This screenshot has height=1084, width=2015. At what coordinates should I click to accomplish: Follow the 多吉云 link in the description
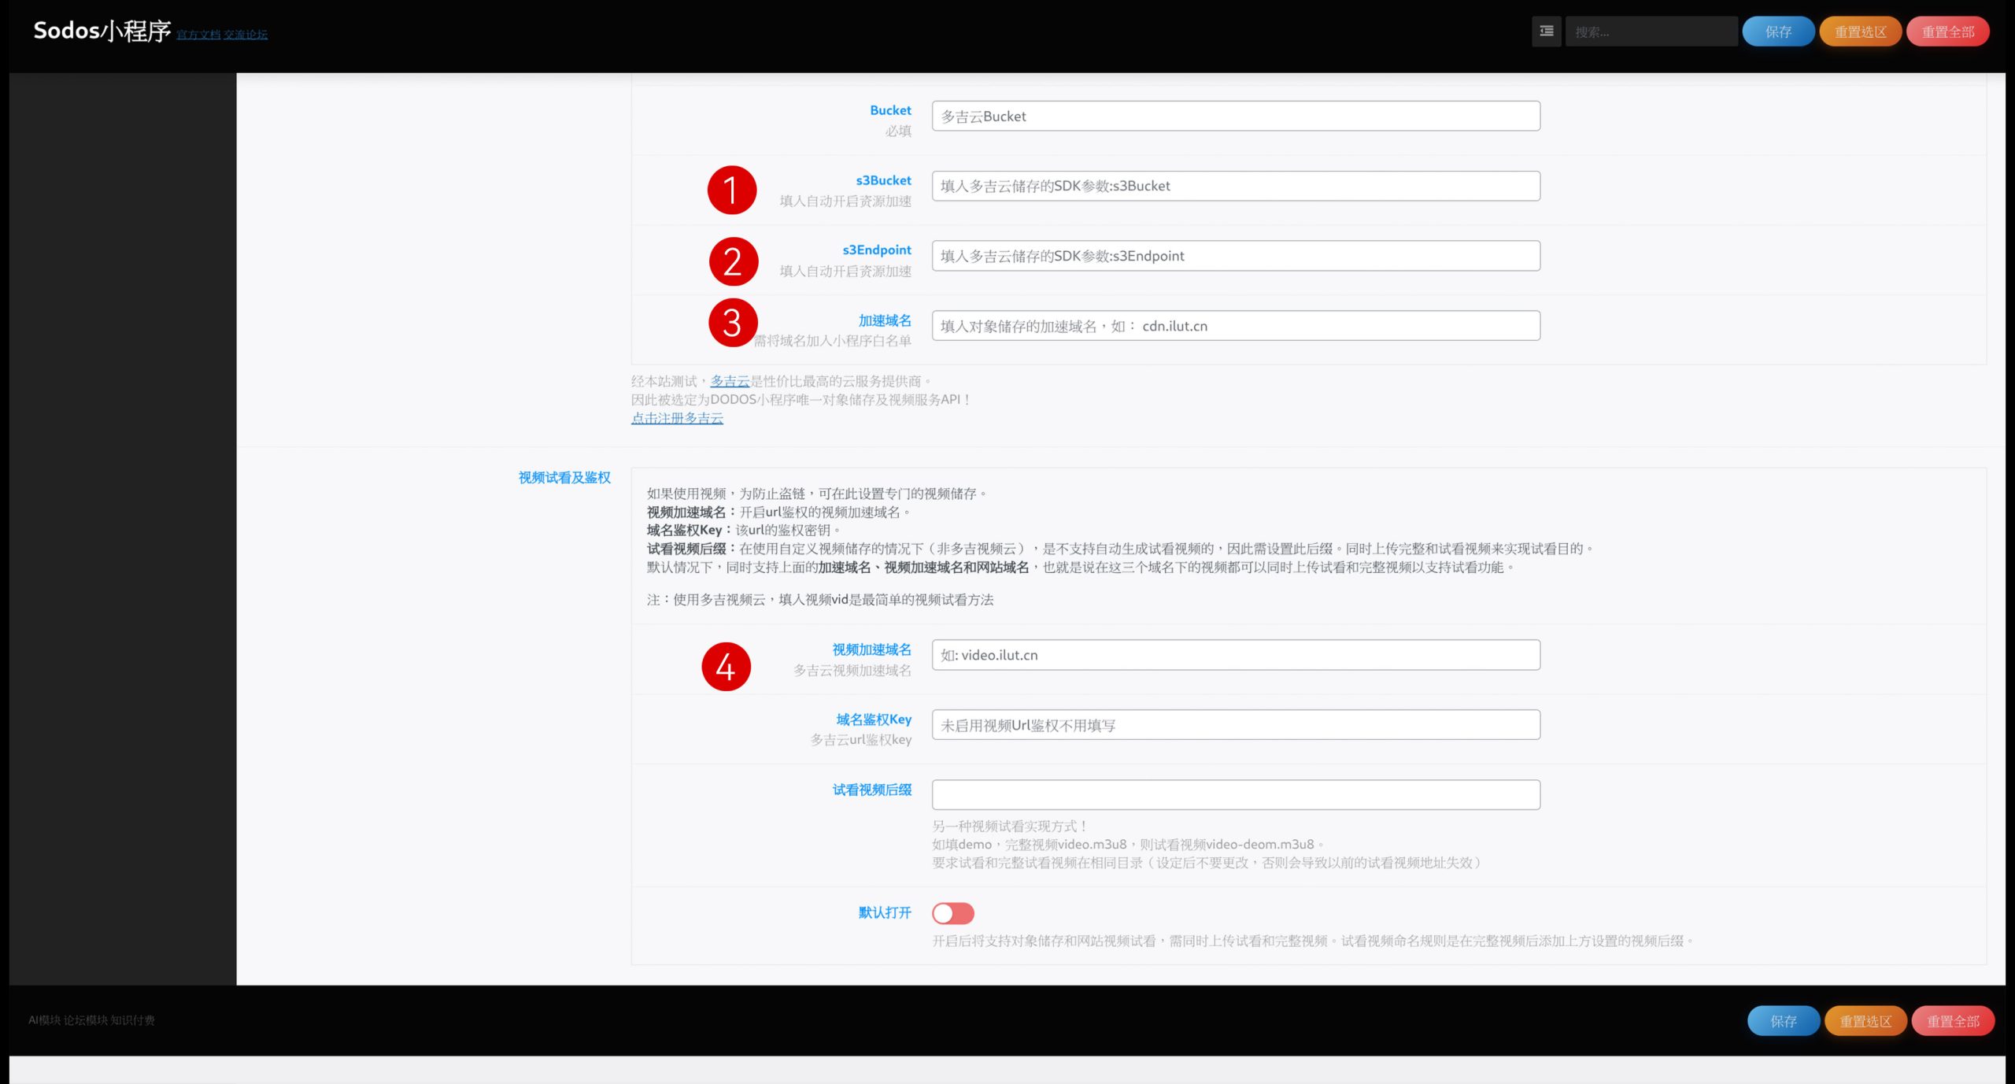[730, 381]
